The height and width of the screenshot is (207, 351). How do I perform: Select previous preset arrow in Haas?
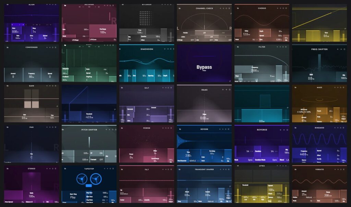[x=223, y=89]
